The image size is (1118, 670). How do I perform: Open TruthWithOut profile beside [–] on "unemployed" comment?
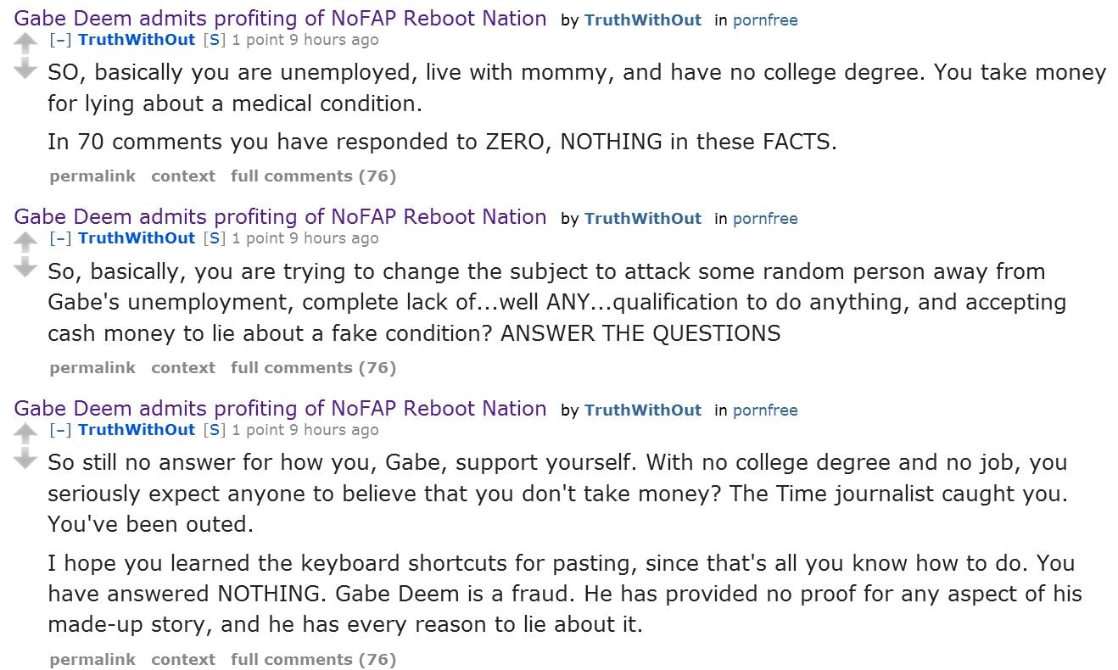click(x=137, y=40)
